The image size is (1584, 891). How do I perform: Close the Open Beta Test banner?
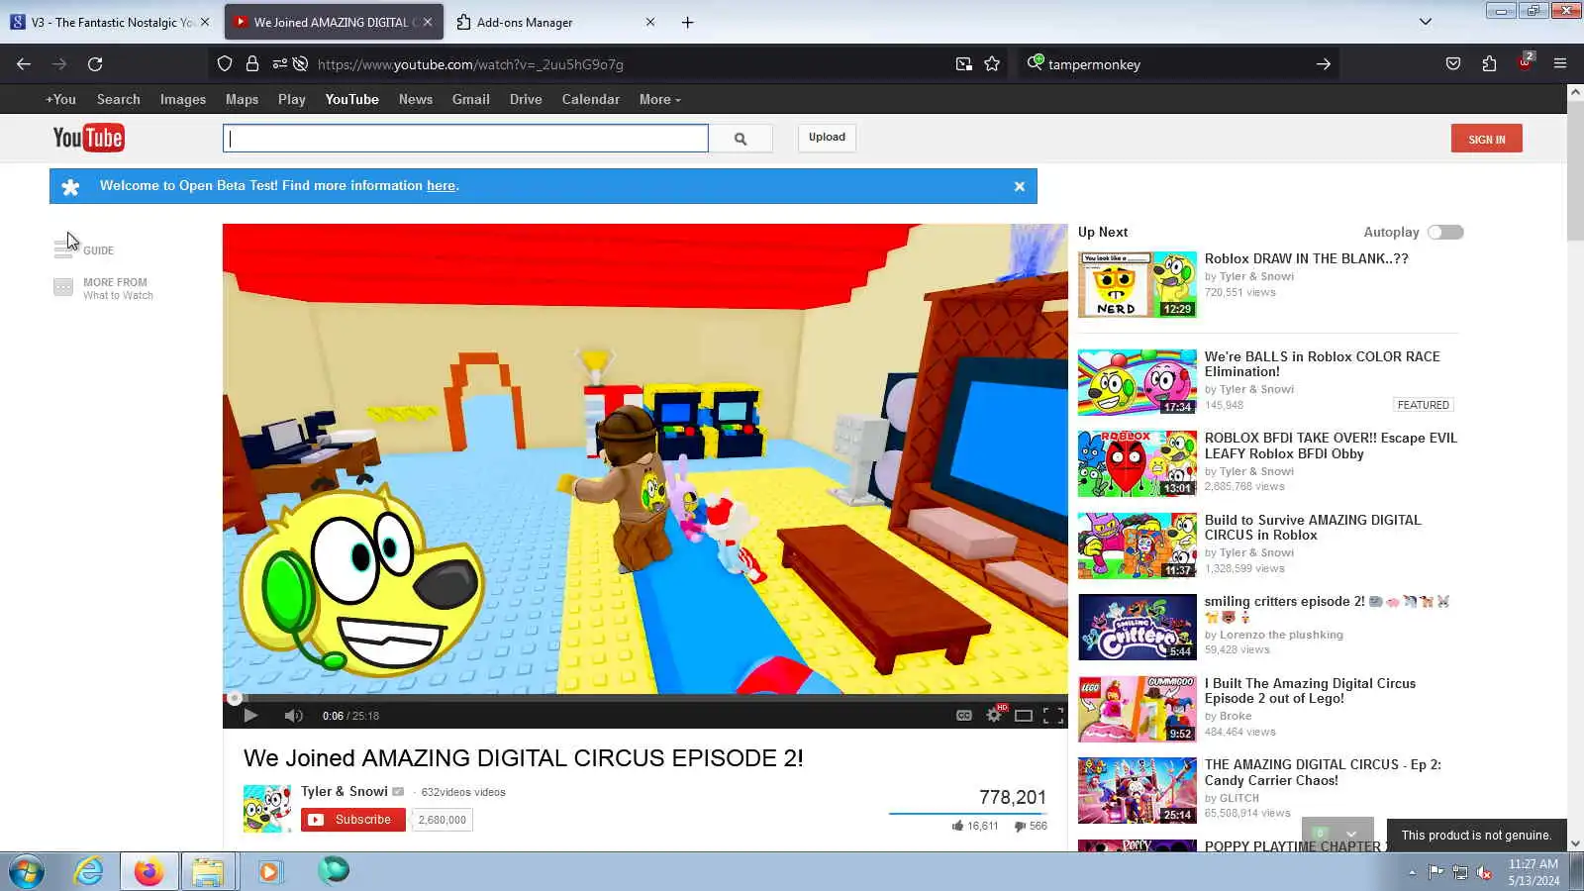(x=1019, y=186)
